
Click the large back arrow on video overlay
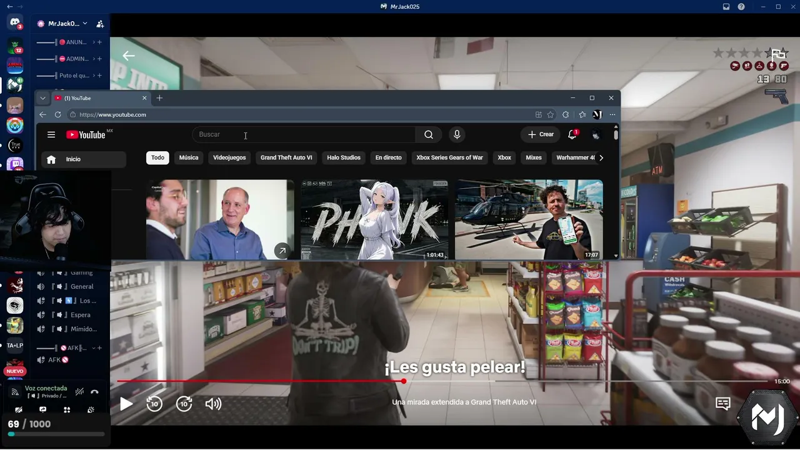(129, 56)
